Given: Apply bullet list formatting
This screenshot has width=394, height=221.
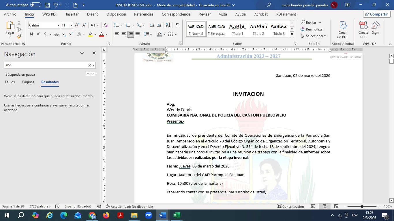Looking at the screenshot, I should [x=117, y=25].
